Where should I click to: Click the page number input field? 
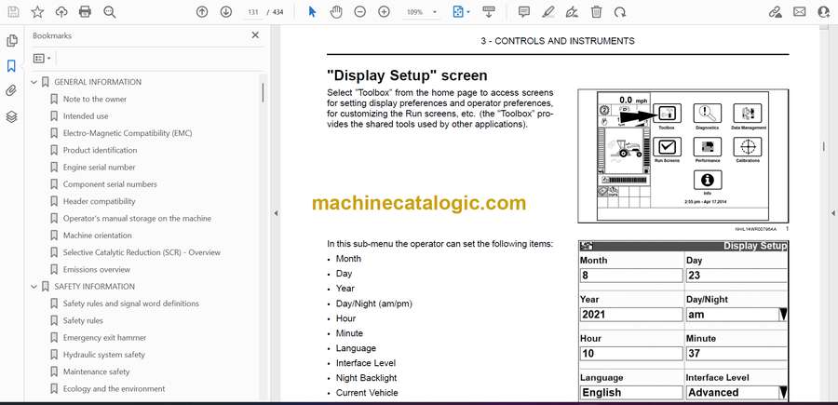point(252,12)
